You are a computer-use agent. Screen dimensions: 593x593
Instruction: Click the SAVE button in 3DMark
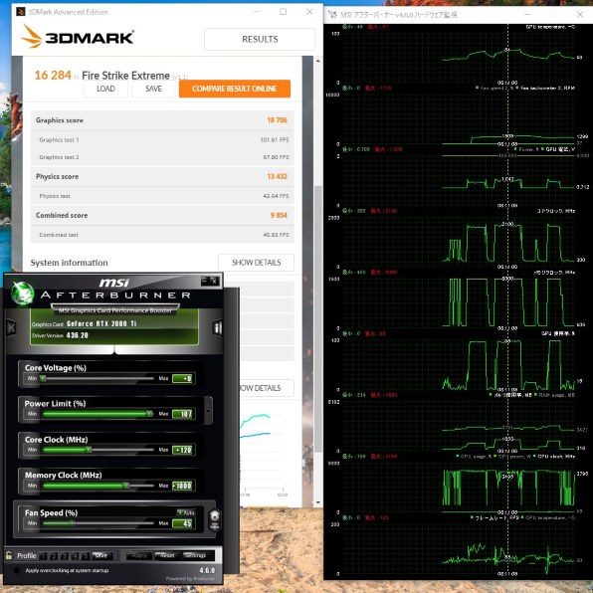(x=153, y=89)
